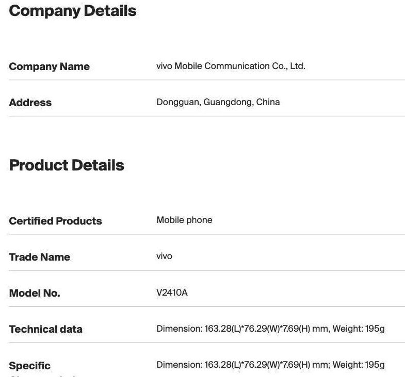This screenshot has width=405, height=377.
Task: Click the Trade Name label
Action: coord(39,257)
